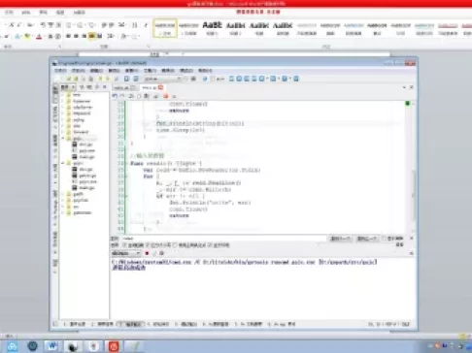Image resolution: width=472 pixels, height=353 pixels.
Task: Stop the running process with the red stop icon
Action: (147, 253)
